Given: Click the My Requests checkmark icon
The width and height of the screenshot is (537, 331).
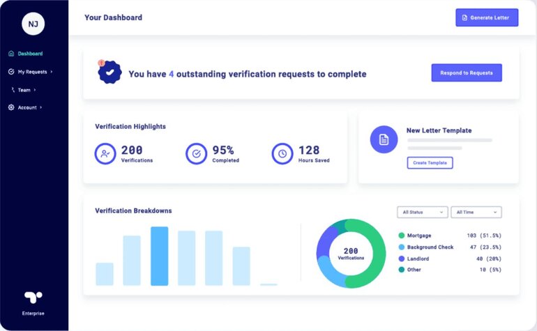Looking at the screenshot, I should [x=11, y=72].
